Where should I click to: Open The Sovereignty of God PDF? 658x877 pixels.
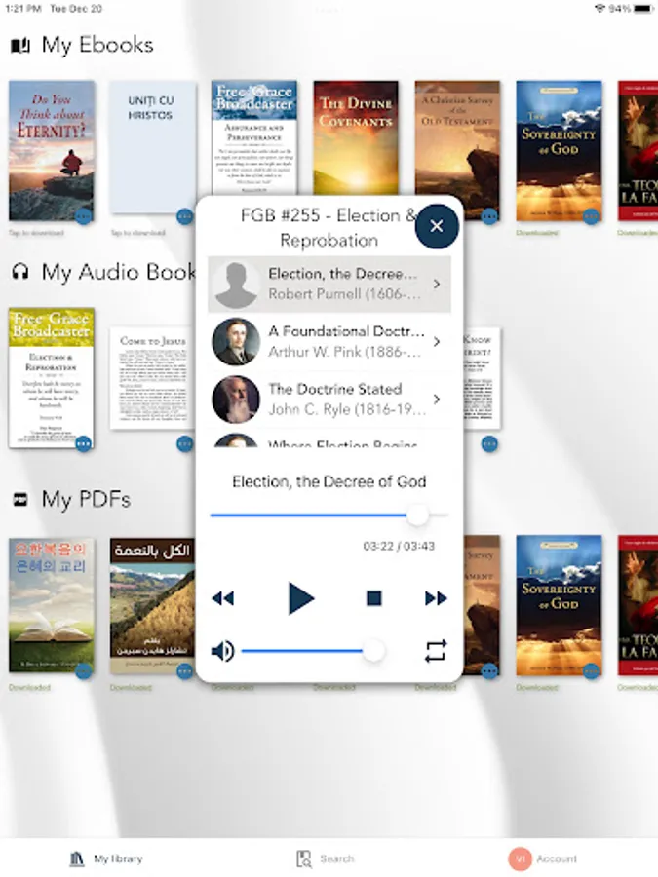[x=559, y=605]
